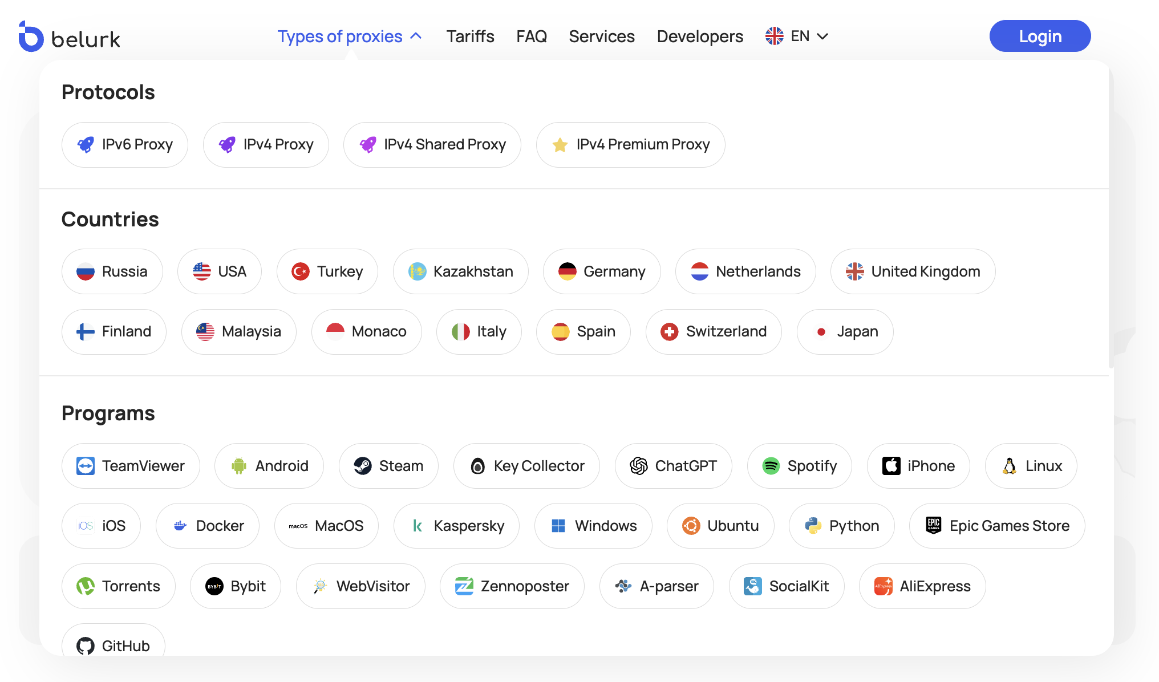Viewport: 1159px width, 682px height.
Task: Pick the Malaysia flag icon
Action: point(205,332)
